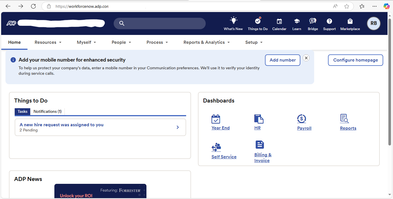Click the 'Dashboards' heading
Screen dimensions: 393x199
(219, 101)
